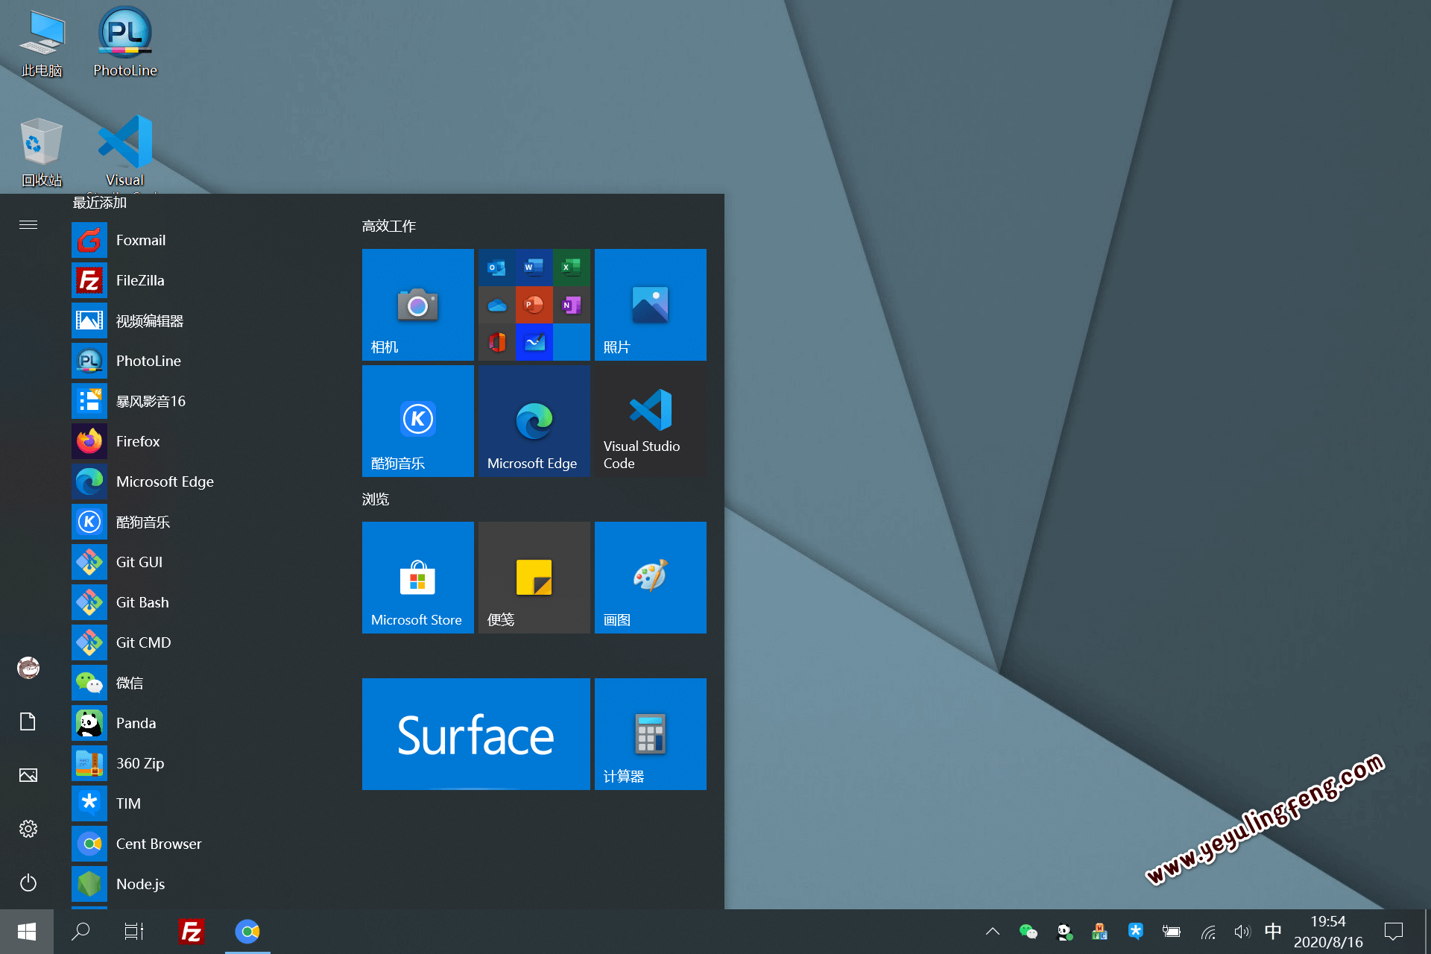Screen dimensions: 1431x954
Task: Open the action center notifications button
Action: pyautogui.click(x=1393, y=931)
